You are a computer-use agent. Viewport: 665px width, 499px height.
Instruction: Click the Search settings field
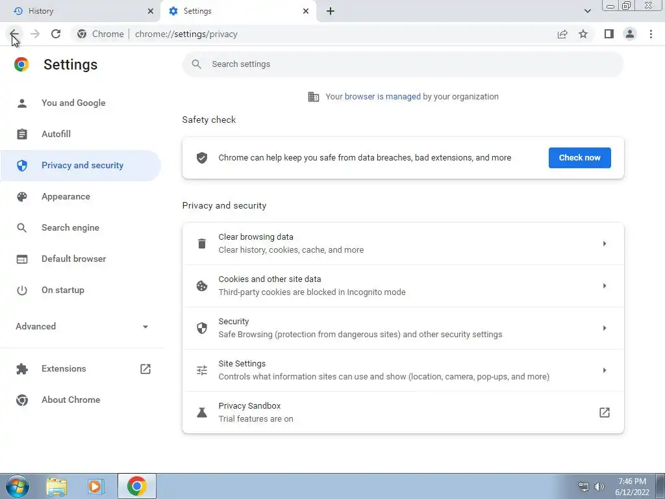403,64
